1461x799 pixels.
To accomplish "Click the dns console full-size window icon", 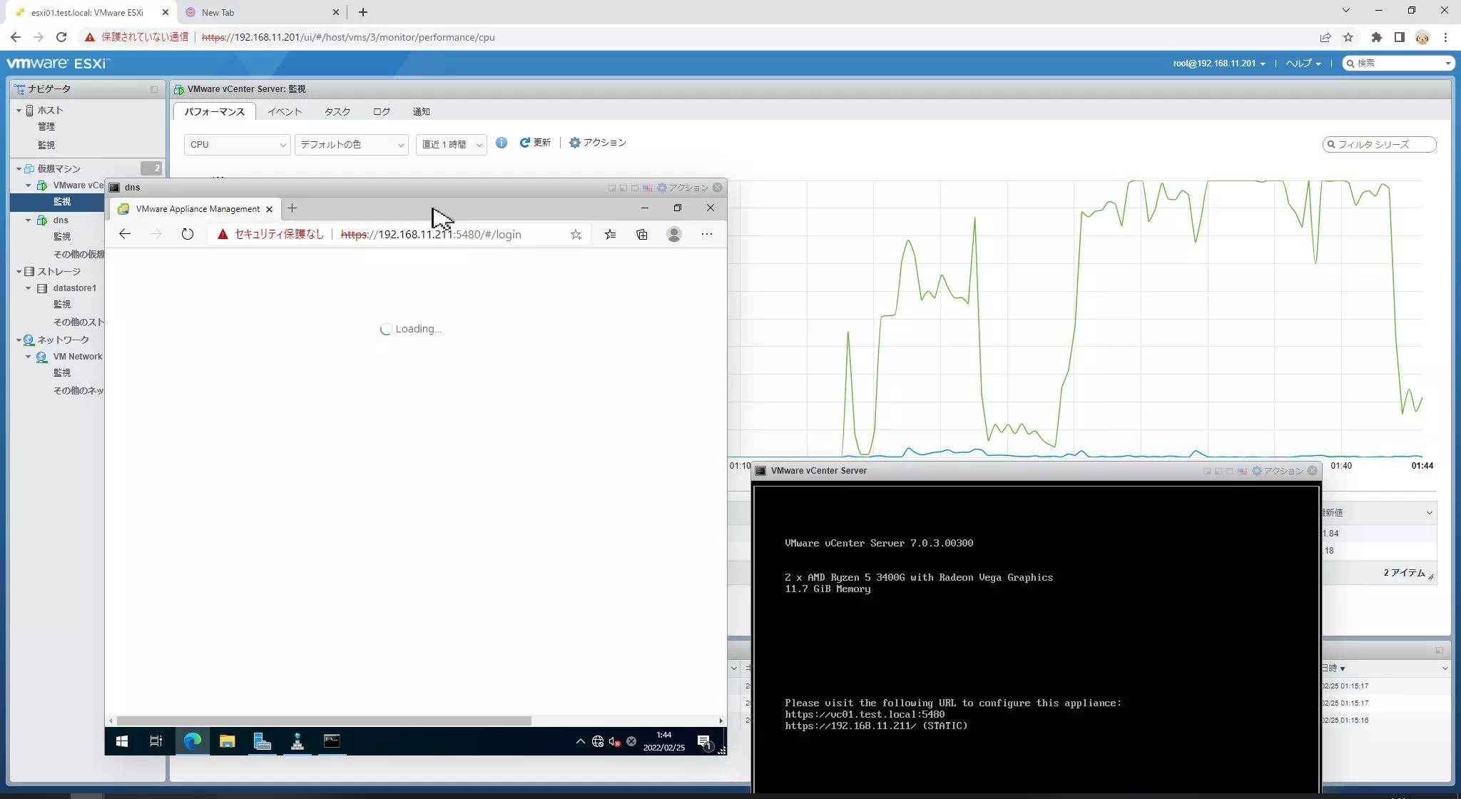I will coord(635,188).
